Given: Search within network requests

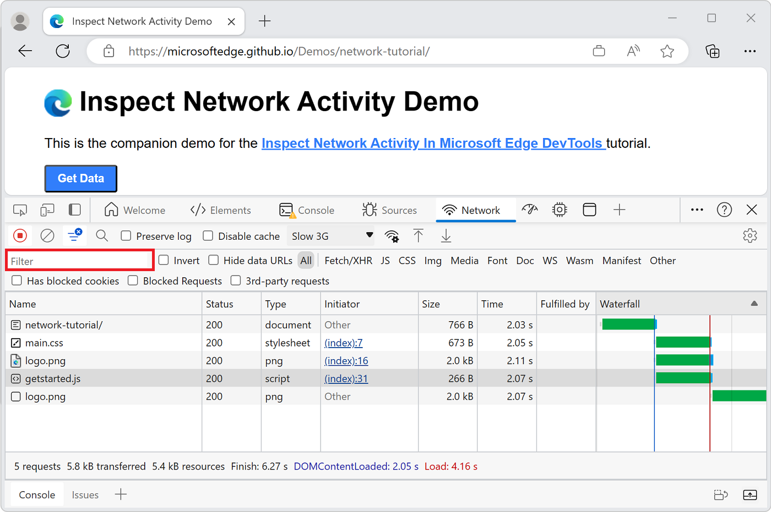Looking at the screenshot, I should [101, 235].
